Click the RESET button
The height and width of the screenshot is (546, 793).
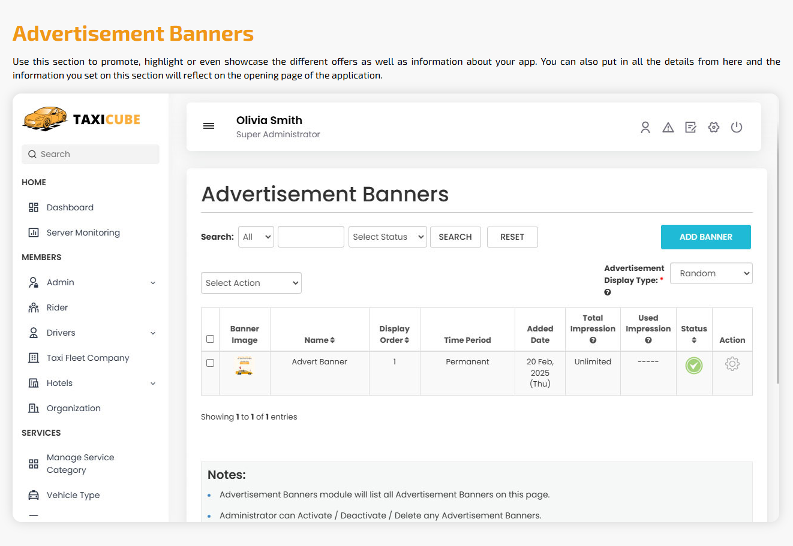(x=512, y=237)
